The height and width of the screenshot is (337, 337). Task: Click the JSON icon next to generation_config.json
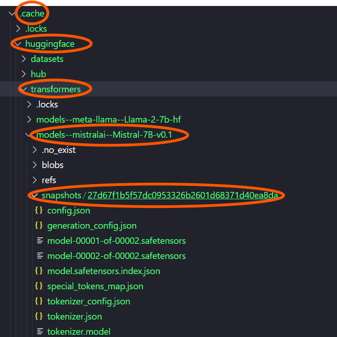(39, 225)
